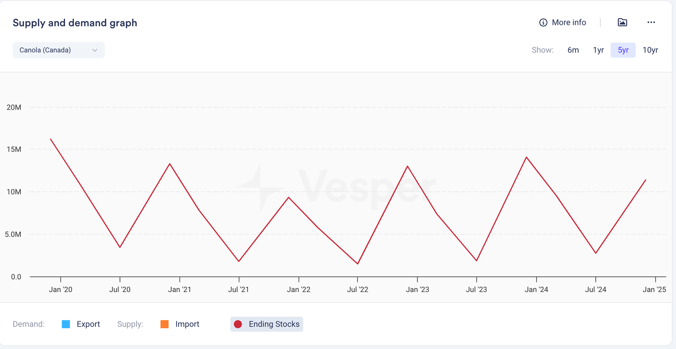
Task: Click the chevron arrow beside Canola (Canada)
Action: pos(95,50)
